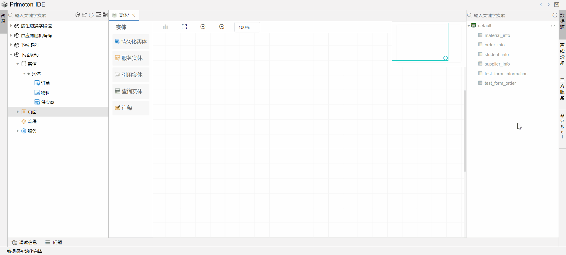Click the bar chart icon in canvas toolbar
The image size is (566, 255).
165,27
